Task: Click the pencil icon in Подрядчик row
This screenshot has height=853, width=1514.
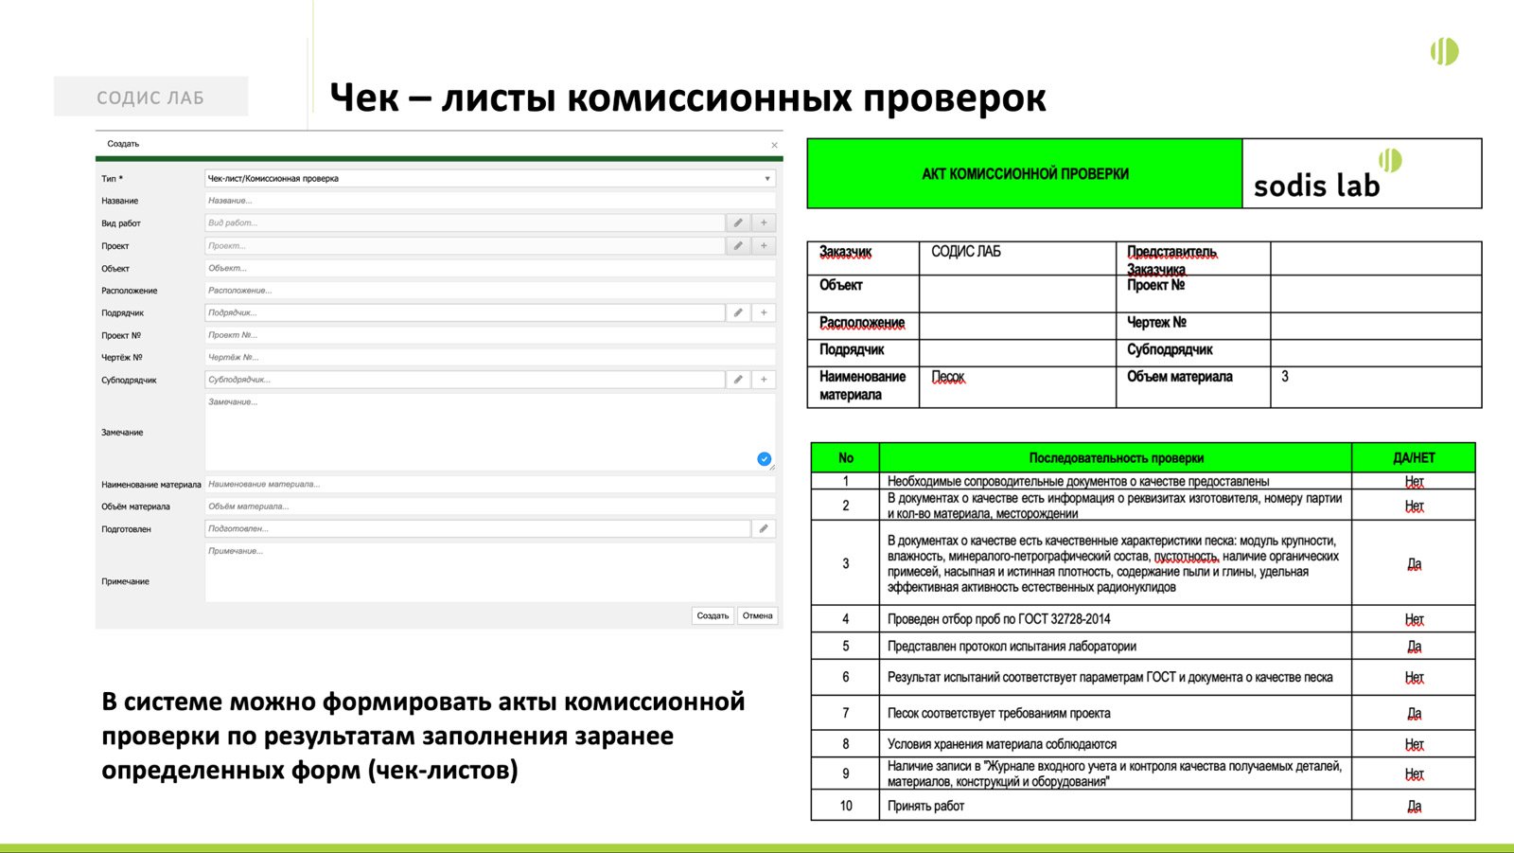Action: coord(738,312)
